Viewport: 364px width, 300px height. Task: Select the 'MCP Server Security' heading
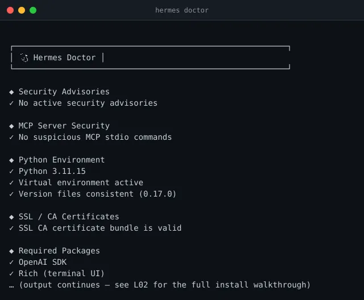(x=64, y=126)
